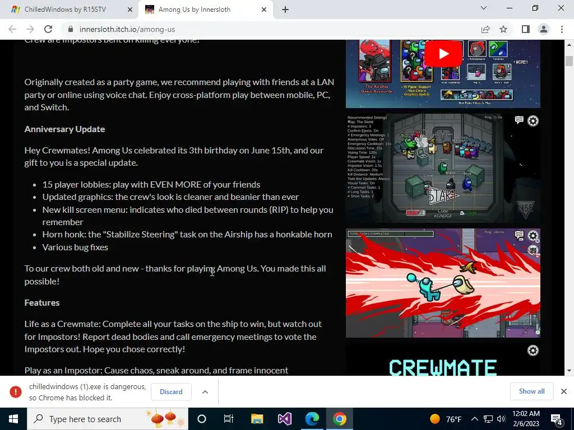
Task: Launch Visual Studio from taskbar
Action: pos(284,419)
